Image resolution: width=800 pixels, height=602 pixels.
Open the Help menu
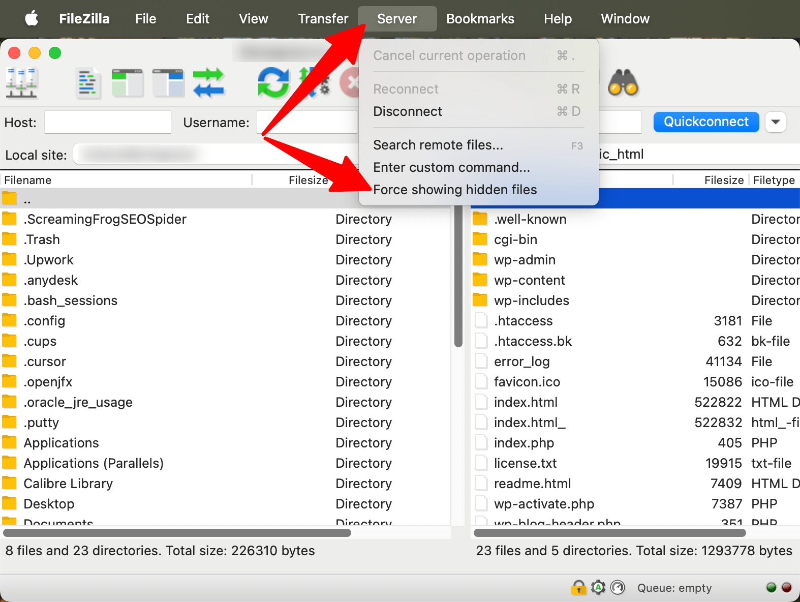click(x=558, y=19)
